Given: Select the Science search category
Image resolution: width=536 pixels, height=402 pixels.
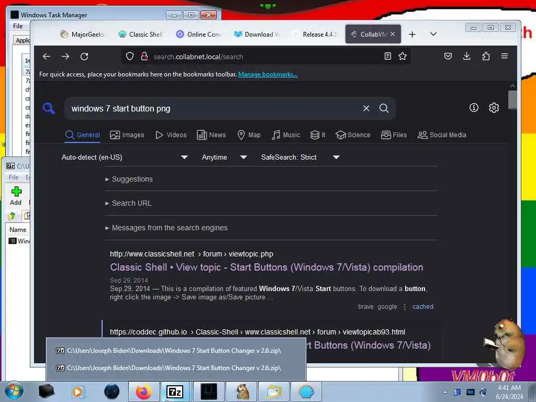Looking at the screenshot, I should click(353, 135).
